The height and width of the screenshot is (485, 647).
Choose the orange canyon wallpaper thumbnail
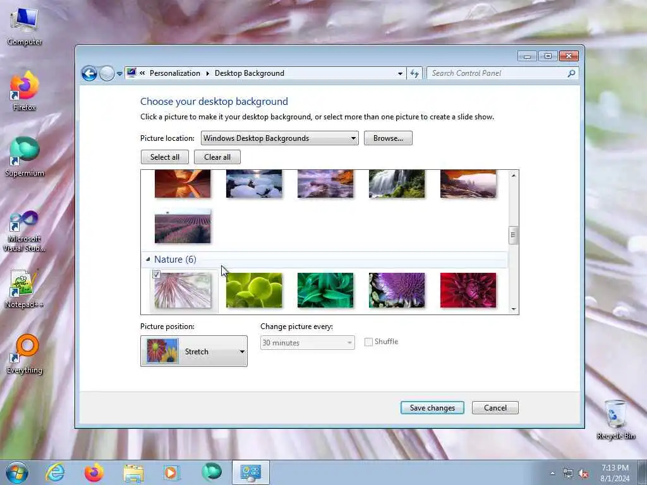[x=183, y=184]
